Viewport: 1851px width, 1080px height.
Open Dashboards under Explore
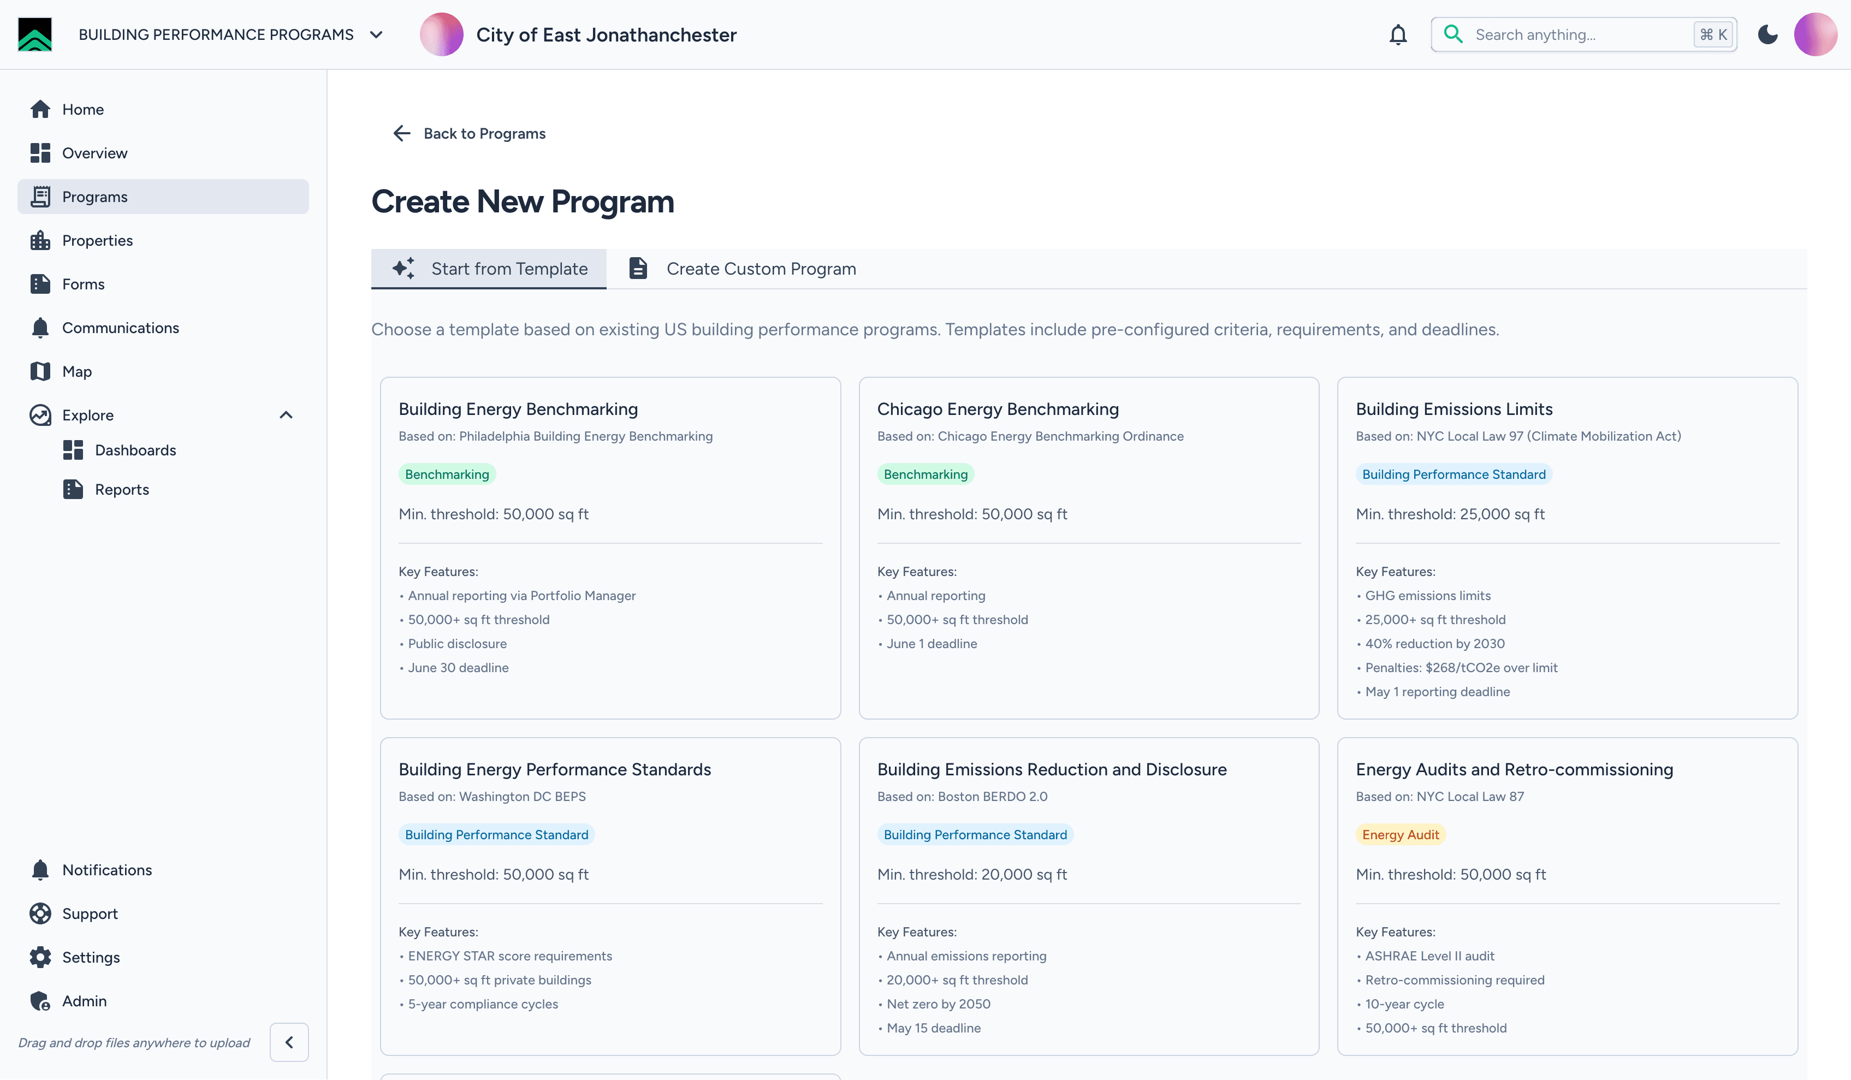tap(135, 450)
